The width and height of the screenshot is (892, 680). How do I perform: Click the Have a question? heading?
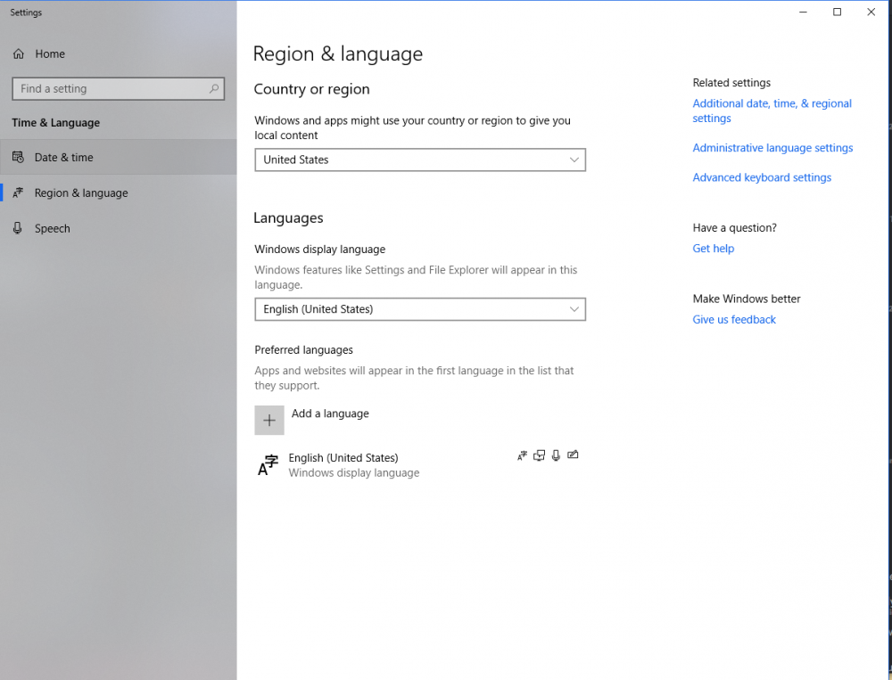coord(734,228)
